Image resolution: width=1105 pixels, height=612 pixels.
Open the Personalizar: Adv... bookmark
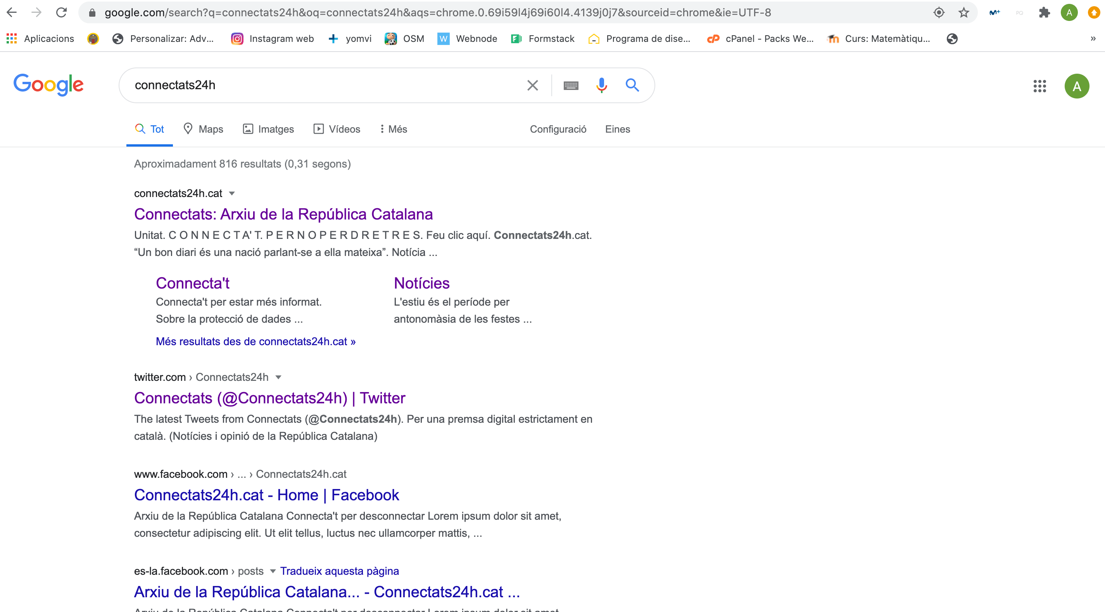click(163, 39)
